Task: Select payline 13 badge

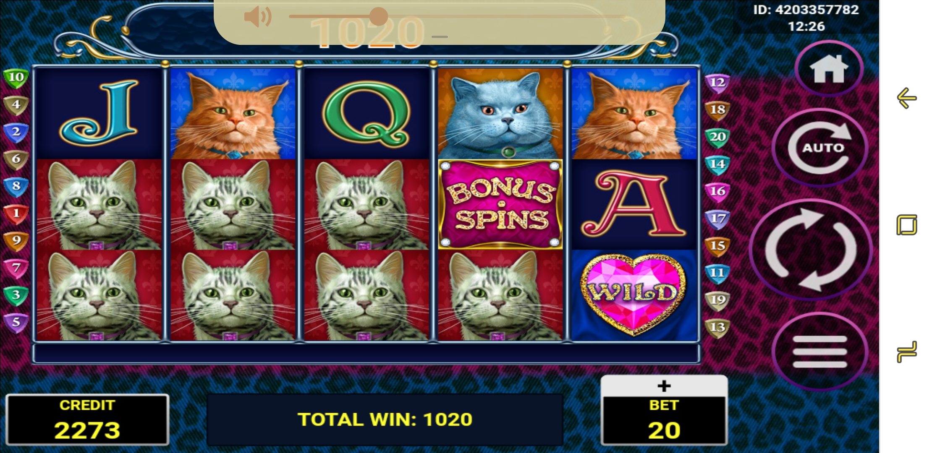Action: tap(717, 328)
